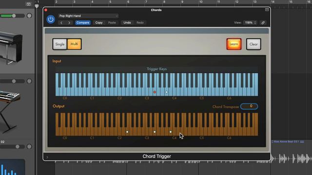Click the output chord note dot near C2
Screen dimensions: 312x175
127,132
